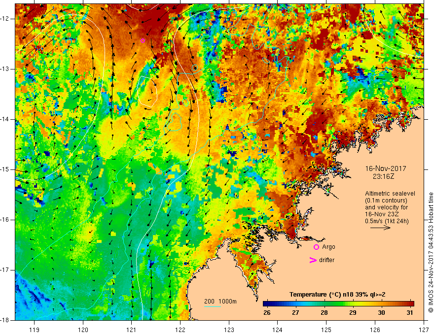Click the drifter legend arrowhead symbol

(x=313, y=260)
